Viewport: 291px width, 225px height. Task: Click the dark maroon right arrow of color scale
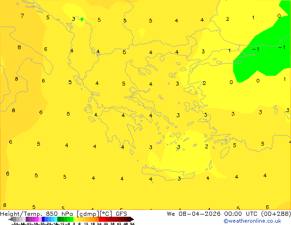tap(132, 219)
